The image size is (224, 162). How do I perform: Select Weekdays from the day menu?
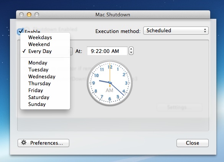point(45,37)
